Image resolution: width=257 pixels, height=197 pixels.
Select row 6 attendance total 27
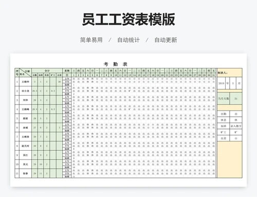coord(34,128)
